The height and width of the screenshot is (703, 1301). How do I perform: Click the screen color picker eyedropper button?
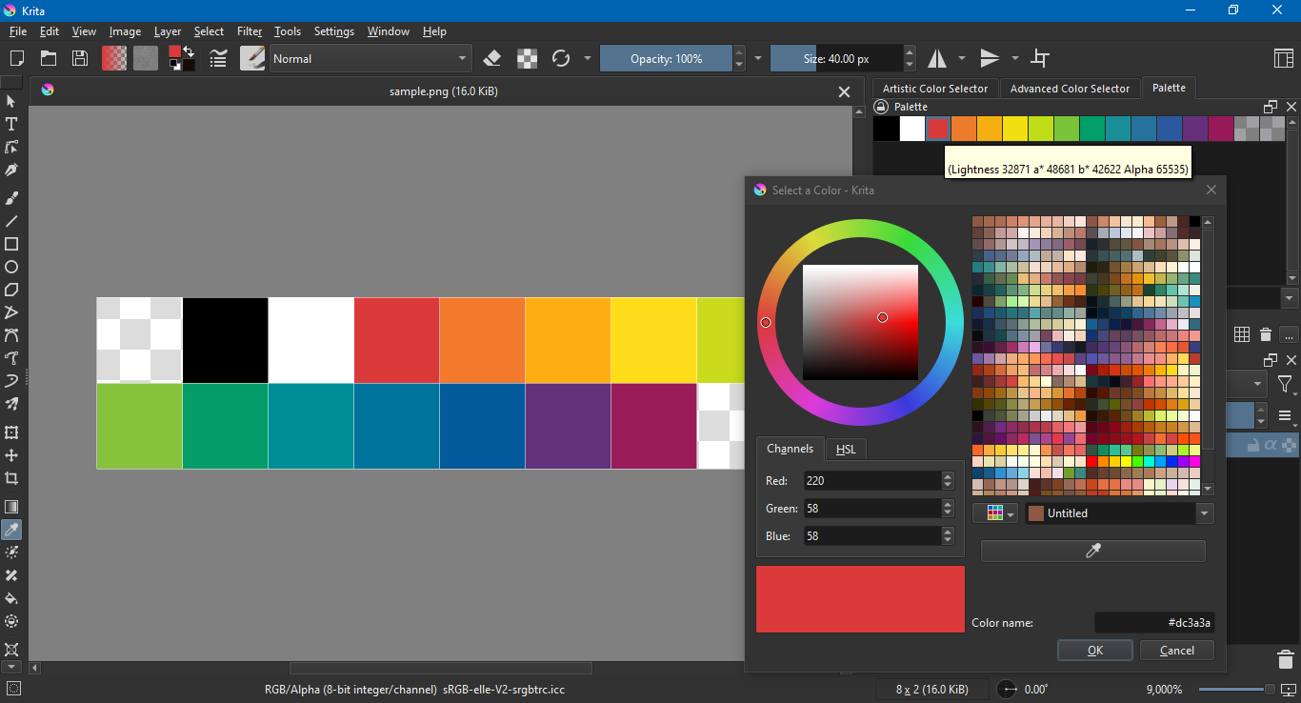point(1093,552)
